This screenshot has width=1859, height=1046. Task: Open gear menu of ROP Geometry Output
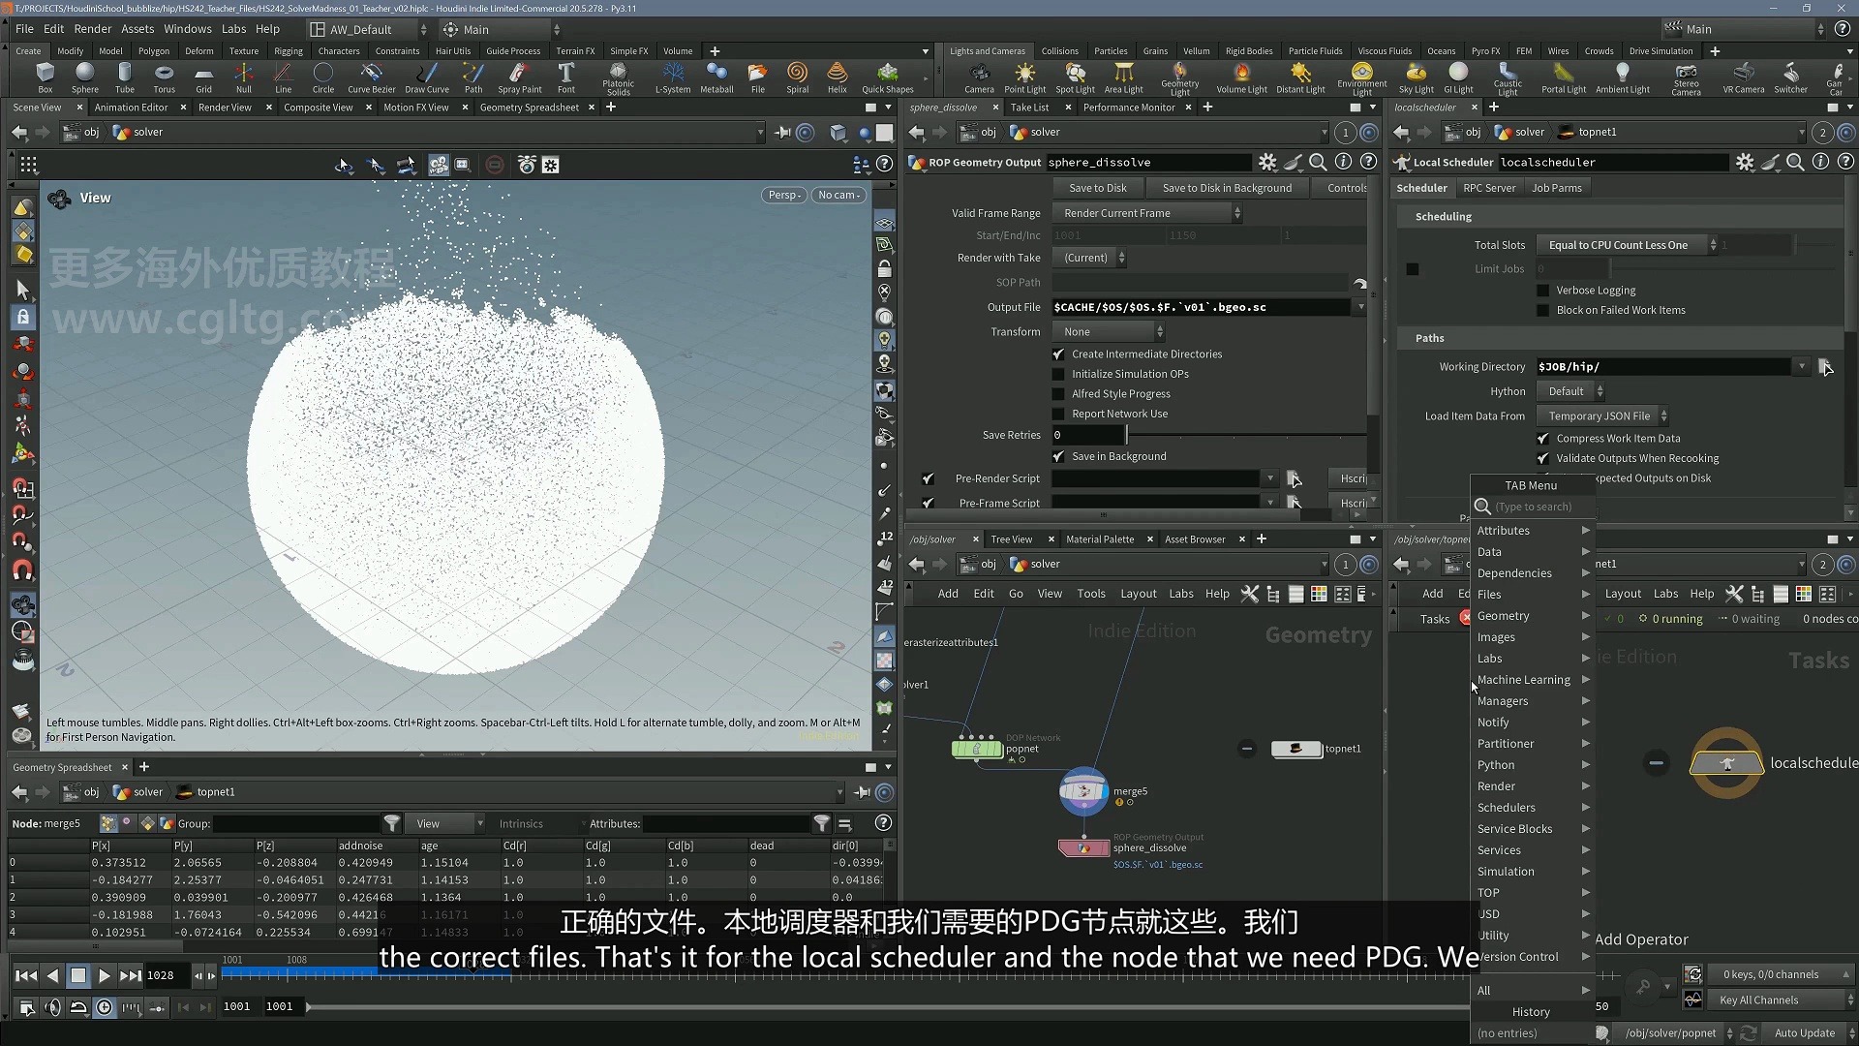click(x=1267, y=162)
